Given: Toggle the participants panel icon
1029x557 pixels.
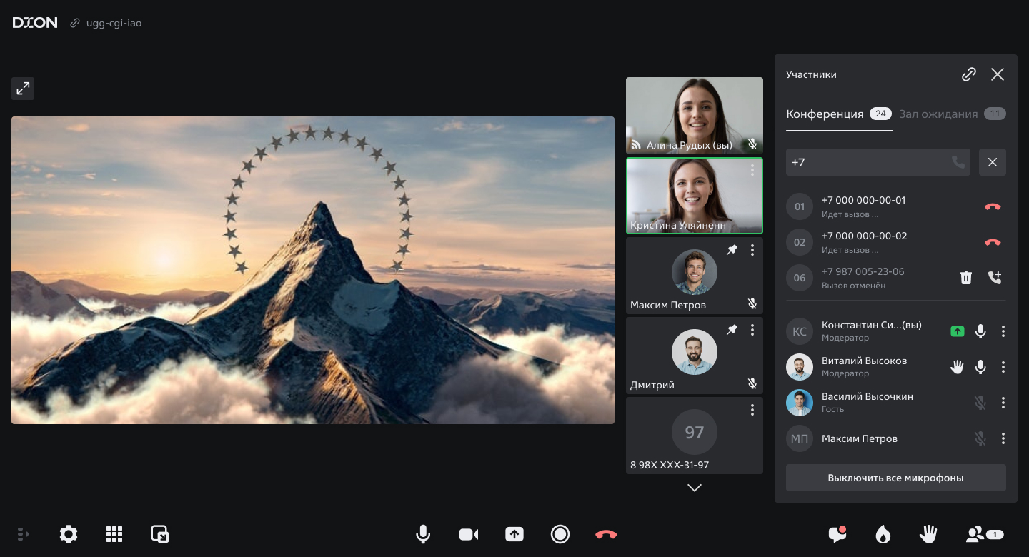Looking at the screenshot, I should 985,534.
